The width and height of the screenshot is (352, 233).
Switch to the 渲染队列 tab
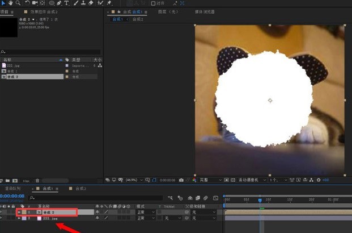pos(12,188)
